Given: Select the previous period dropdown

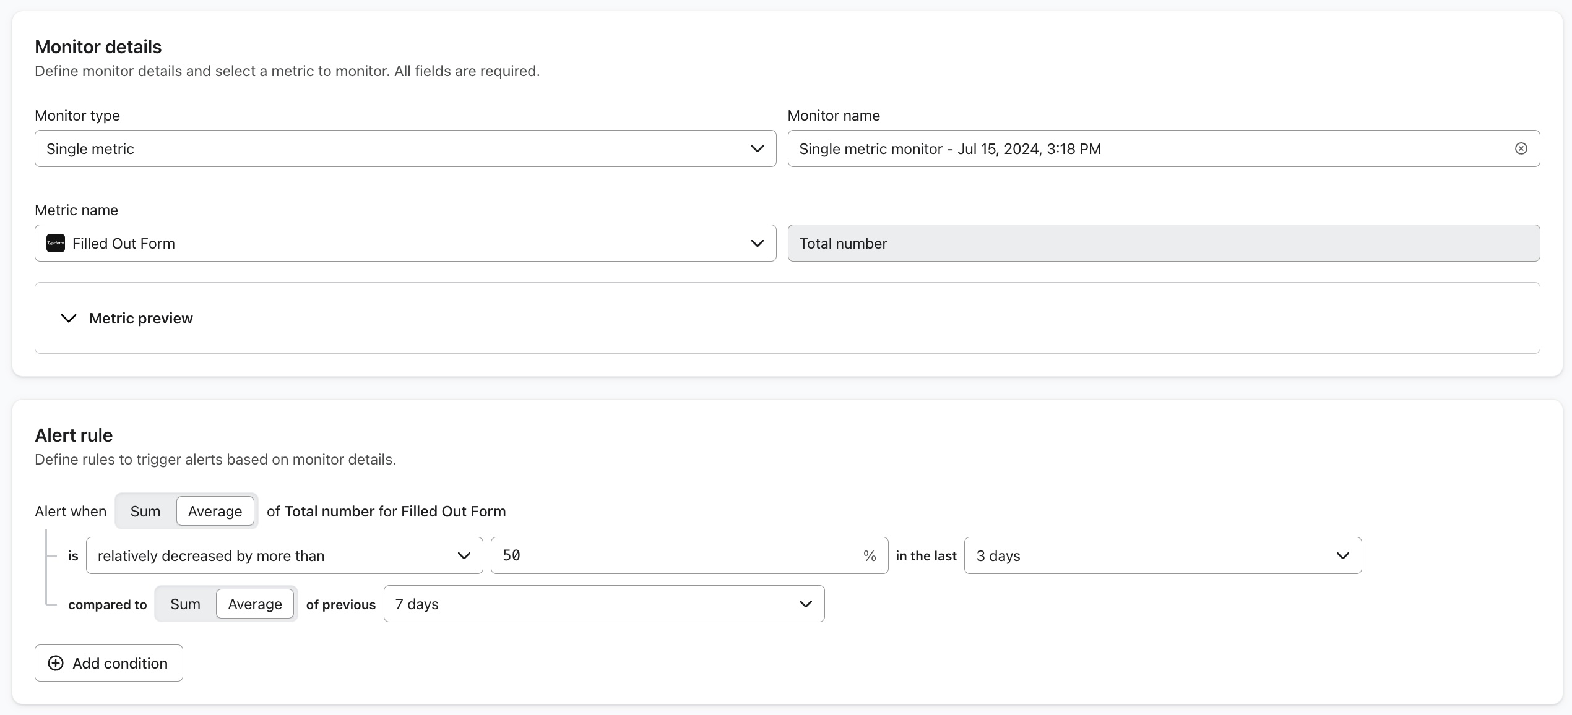Looking at the screenshot, I should click(603, 603).
